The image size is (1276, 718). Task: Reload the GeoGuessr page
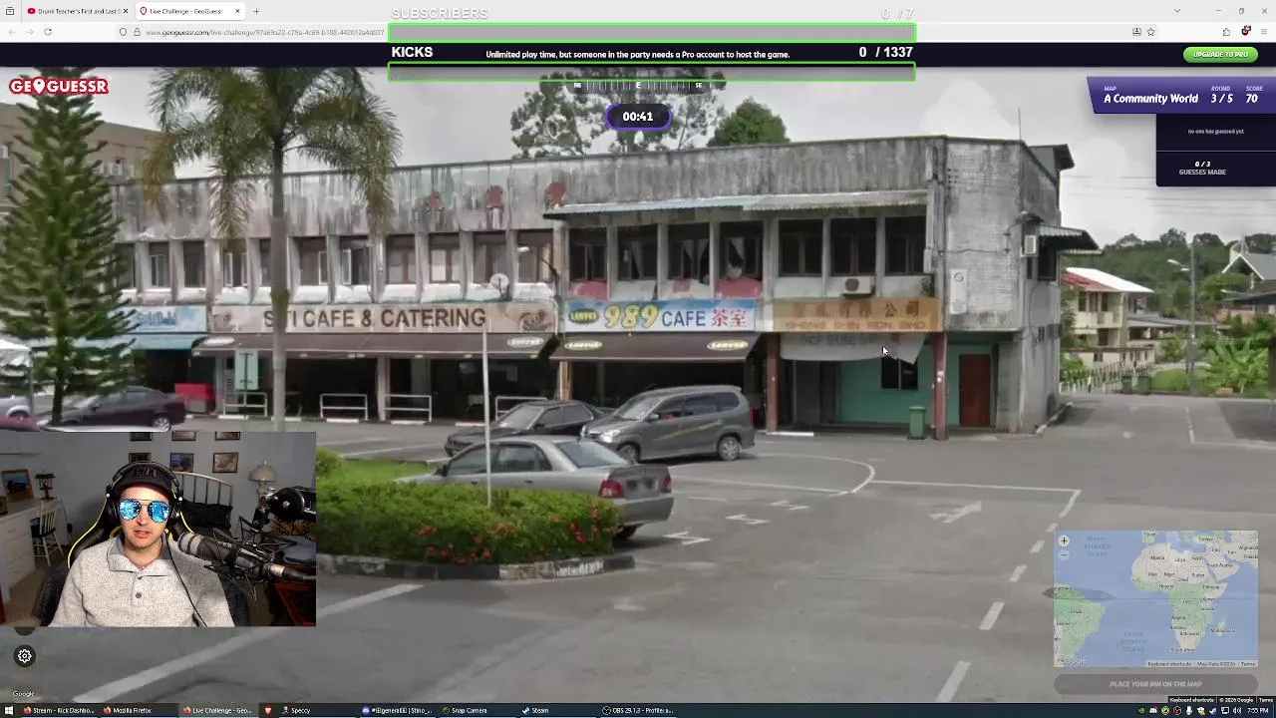tap(48, 32)
